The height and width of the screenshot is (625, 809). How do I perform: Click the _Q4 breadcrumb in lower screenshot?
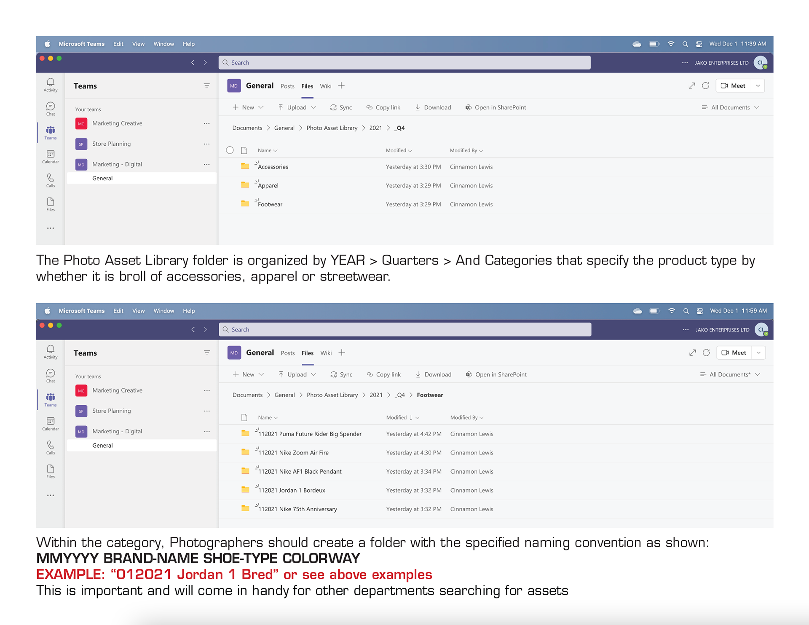[400, 395]
